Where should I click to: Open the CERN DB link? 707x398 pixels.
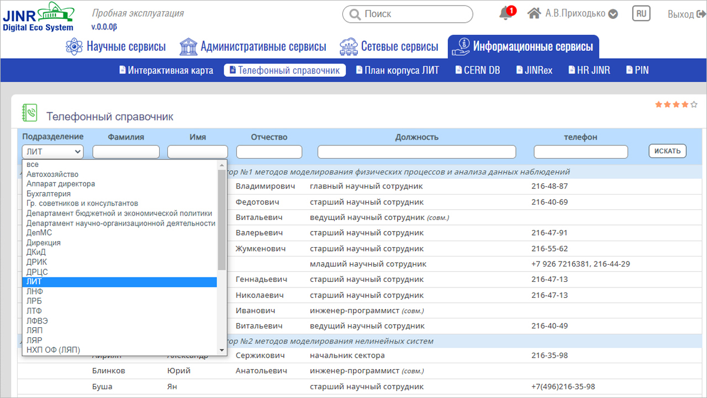pos(477,70)
